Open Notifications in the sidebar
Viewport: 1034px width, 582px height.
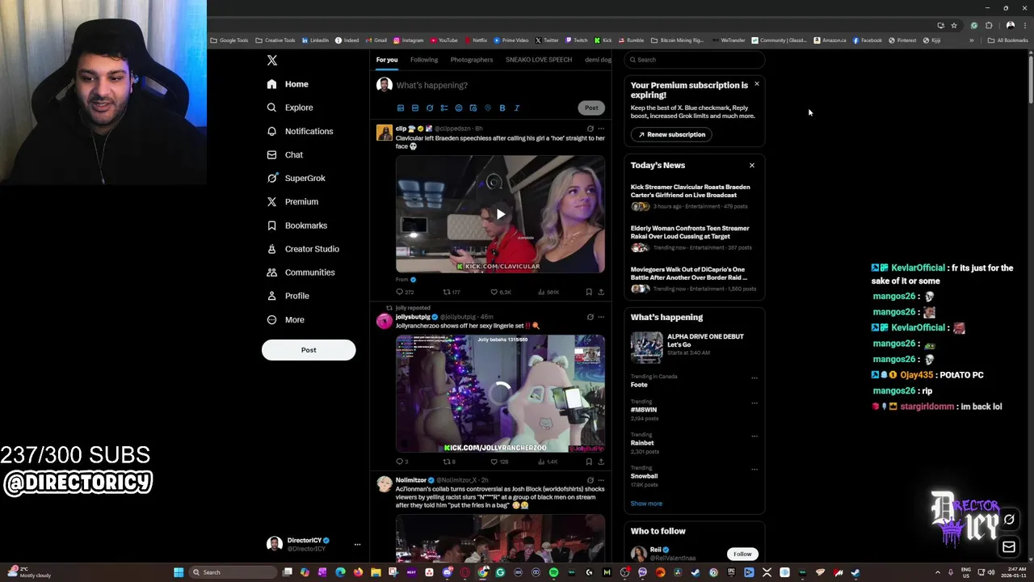(300, 131)
